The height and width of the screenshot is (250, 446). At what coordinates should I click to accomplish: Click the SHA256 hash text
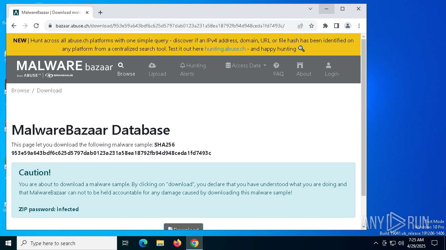(111, 153)
